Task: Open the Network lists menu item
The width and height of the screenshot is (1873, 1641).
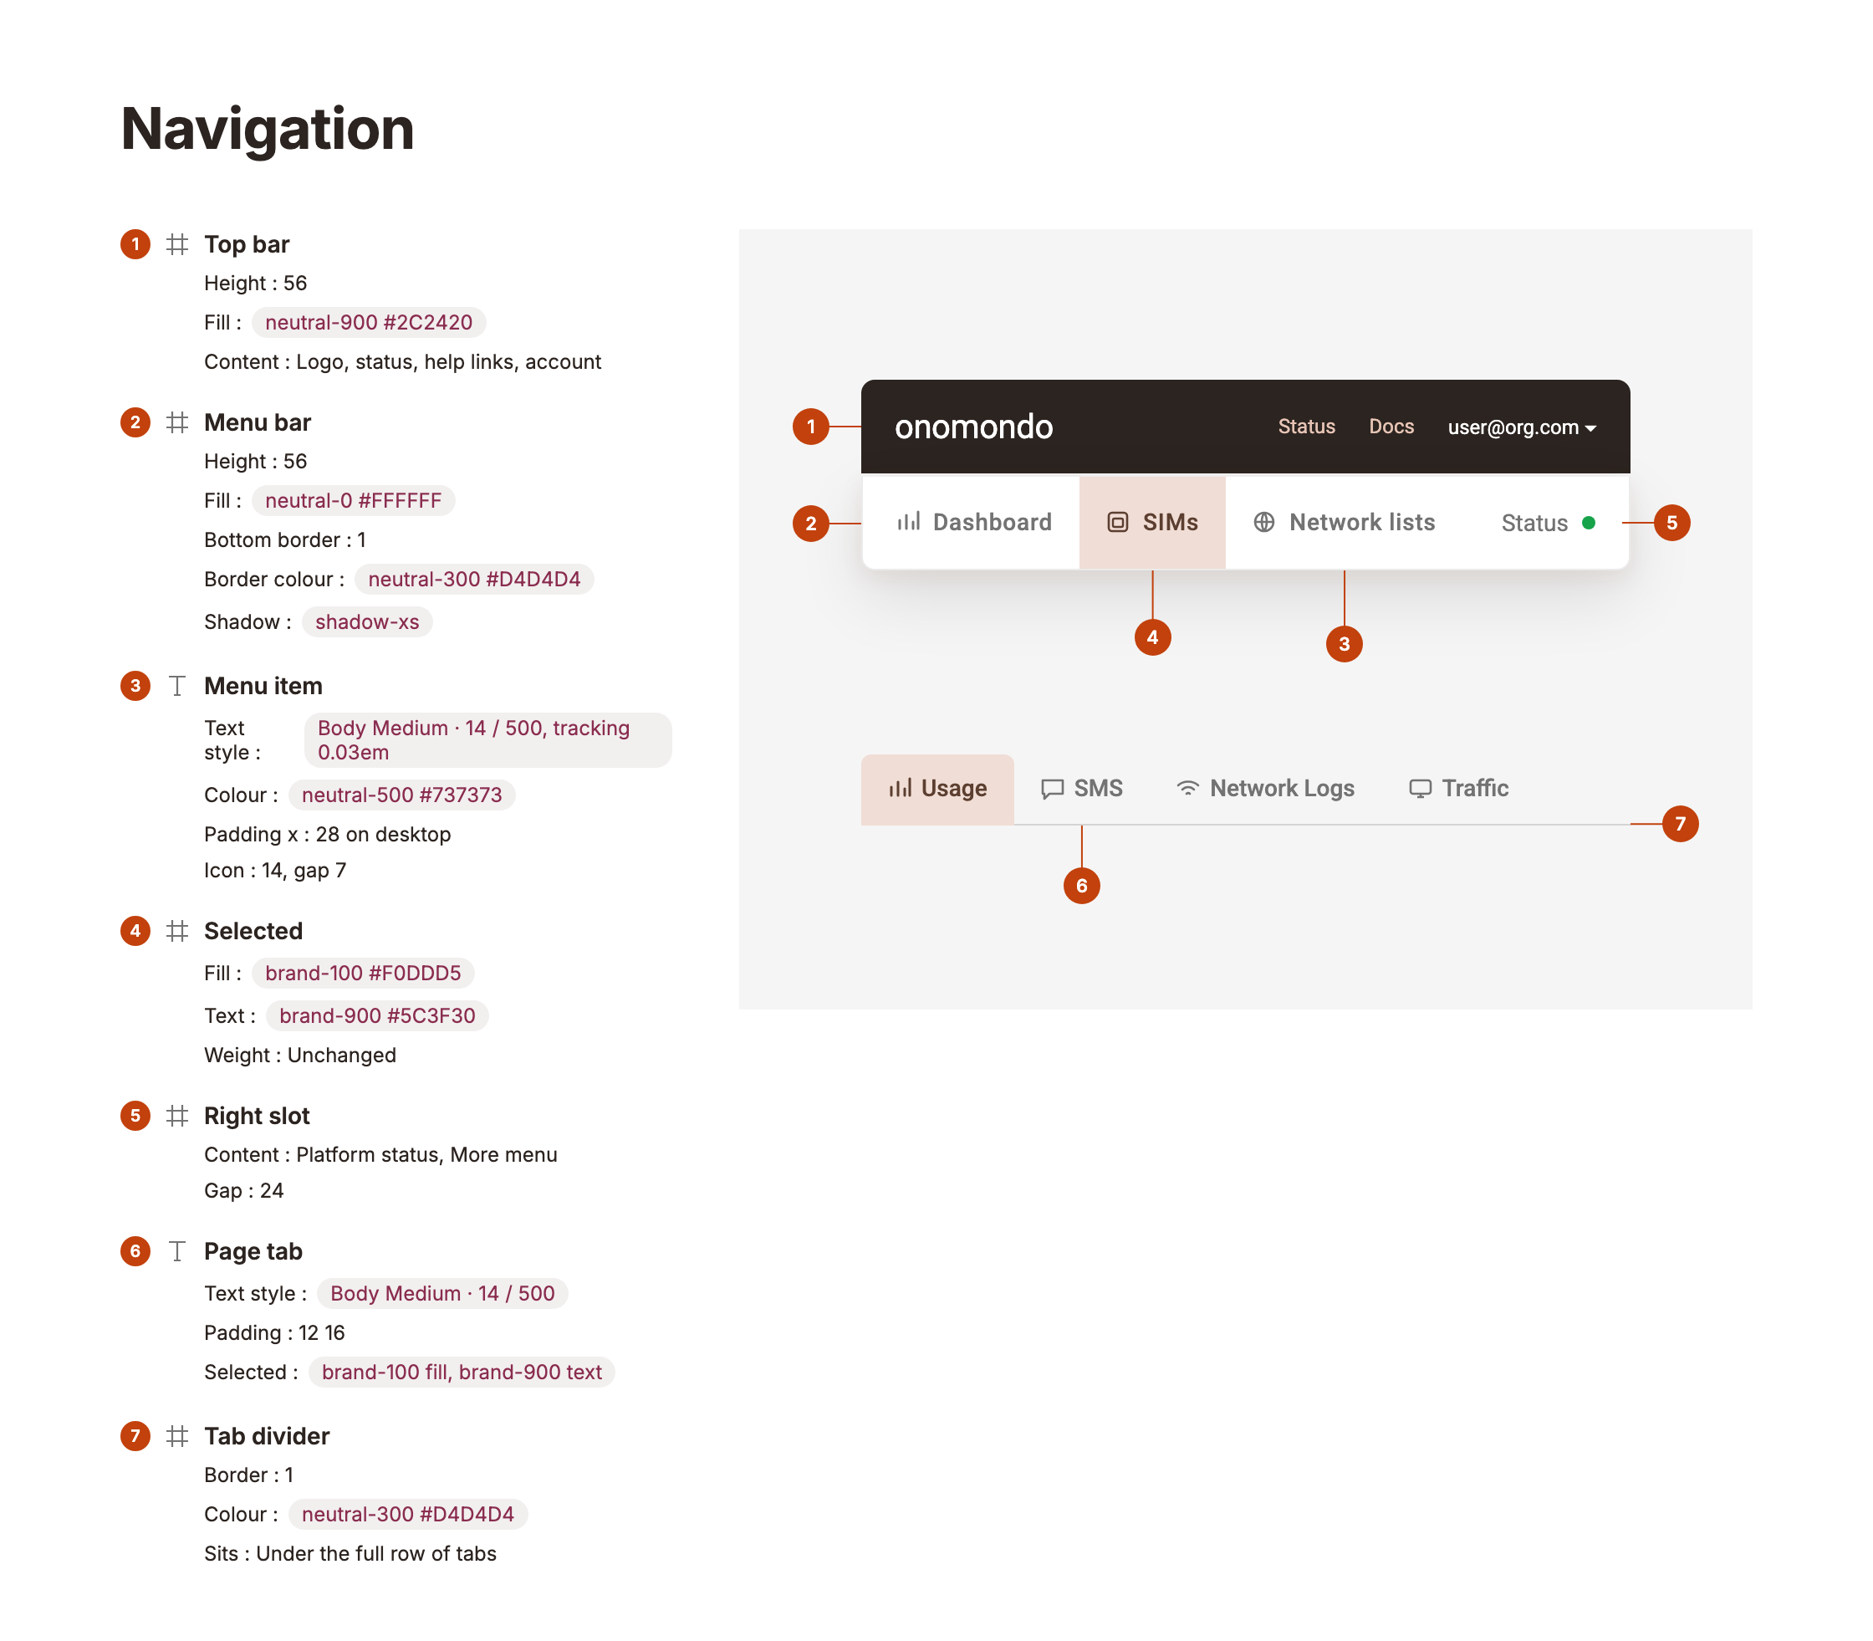Action: point(1344,522)
